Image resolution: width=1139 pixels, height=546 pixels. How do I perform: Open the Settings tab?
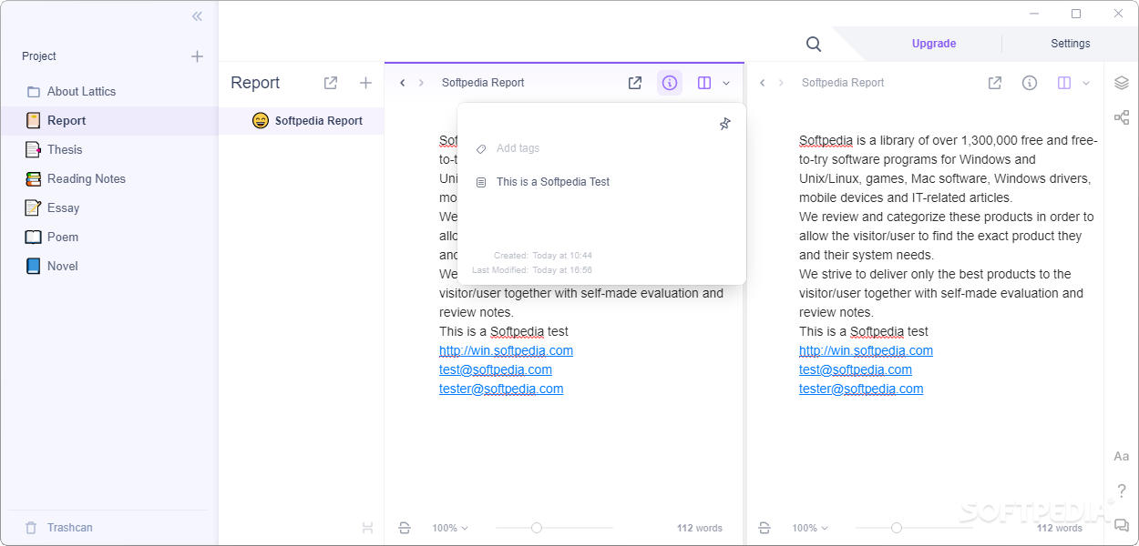[1071, 44]
